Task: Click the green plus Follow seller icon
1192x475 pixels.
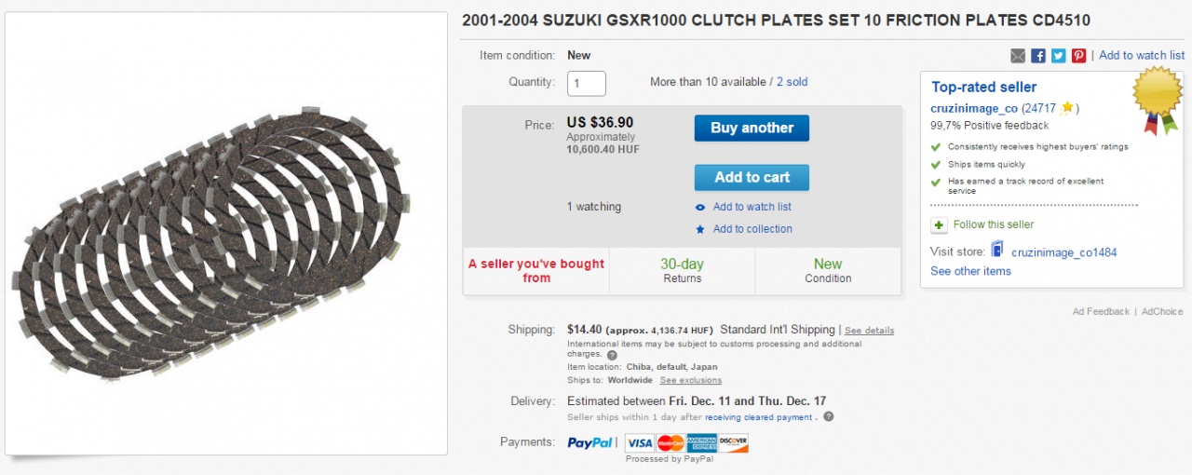Action: point(939,224)
